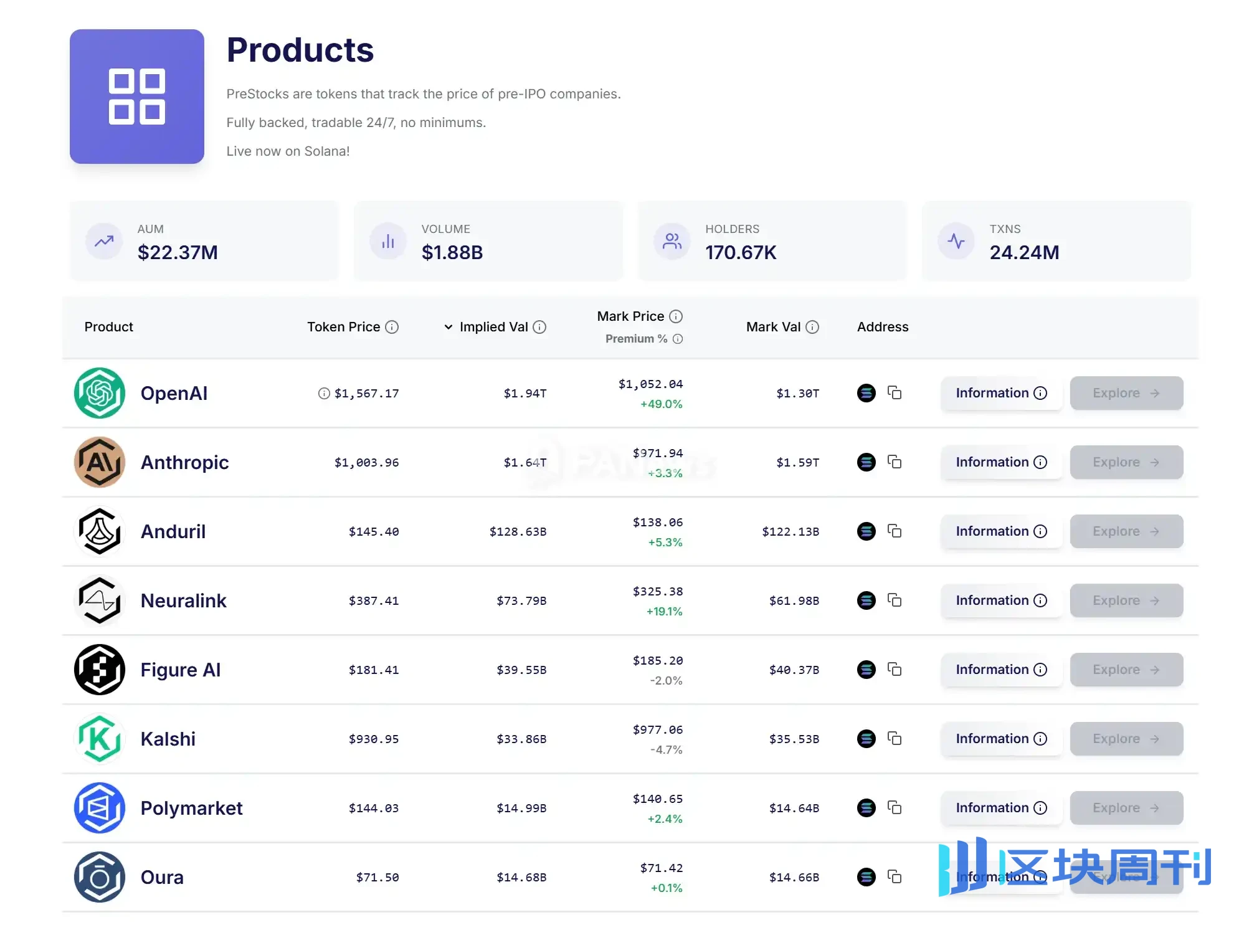
Task: Click the AUM $22.37M stat card
Action: [x=204, y=241]
